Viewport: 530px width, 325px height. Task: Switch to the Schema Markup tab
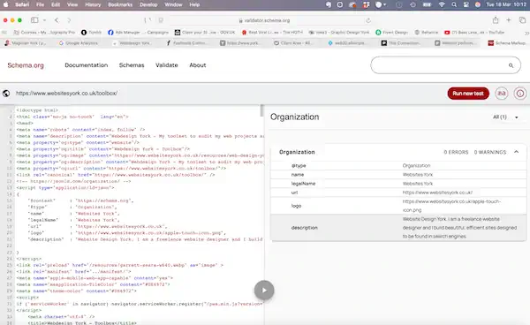pyautogui.click(x=507, y=43)
